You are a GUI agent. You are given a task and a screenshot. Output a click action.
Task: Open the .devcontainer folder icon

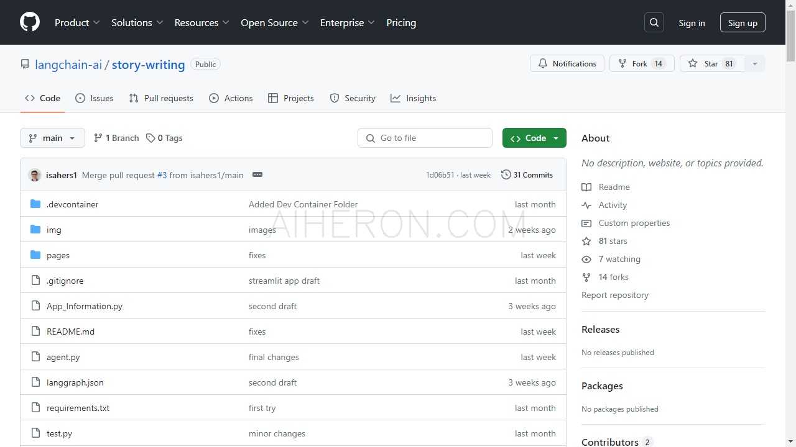pos(35,204)
